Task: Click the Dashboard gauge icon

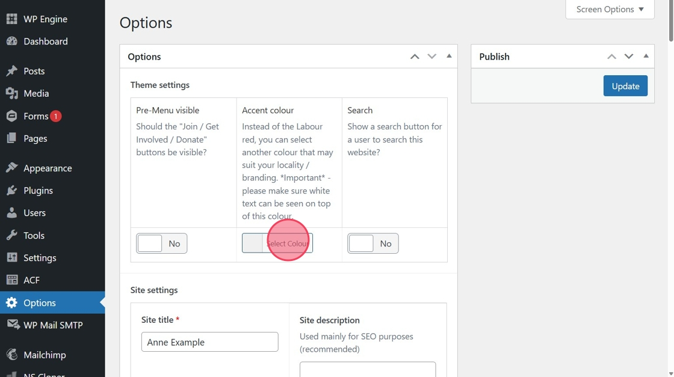Action: coord(11,41)
